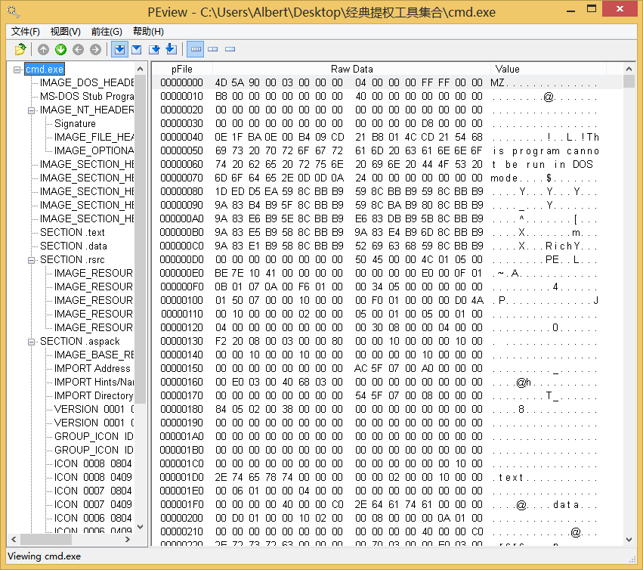Click the second blue arrow view icon
Viewport: 643px width, 570px height.
coord(137,49)
